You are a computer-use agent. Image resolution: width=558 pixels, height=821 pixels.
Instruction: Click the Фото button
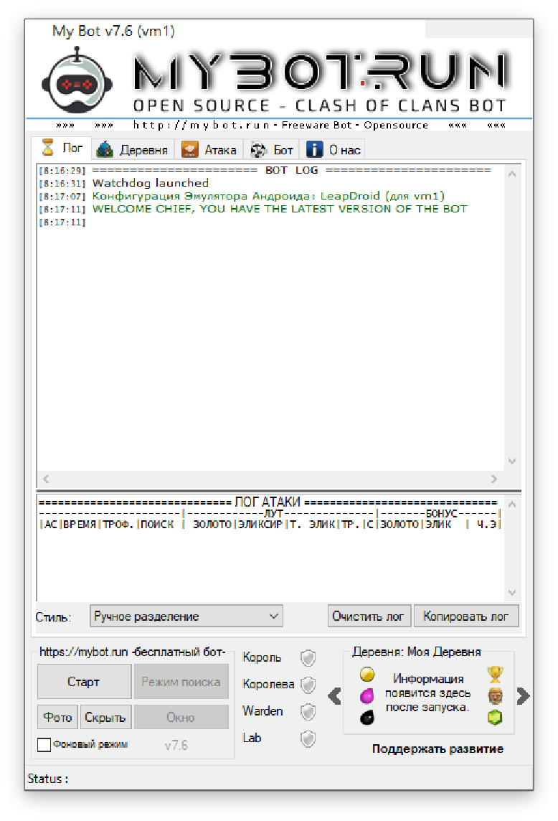57,717
